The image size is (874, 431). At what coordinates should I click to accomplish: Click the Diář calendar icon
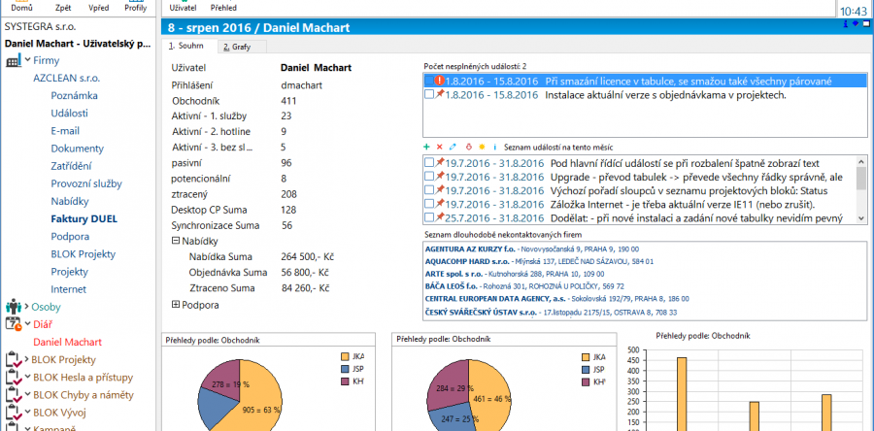(x=14, y=324)
